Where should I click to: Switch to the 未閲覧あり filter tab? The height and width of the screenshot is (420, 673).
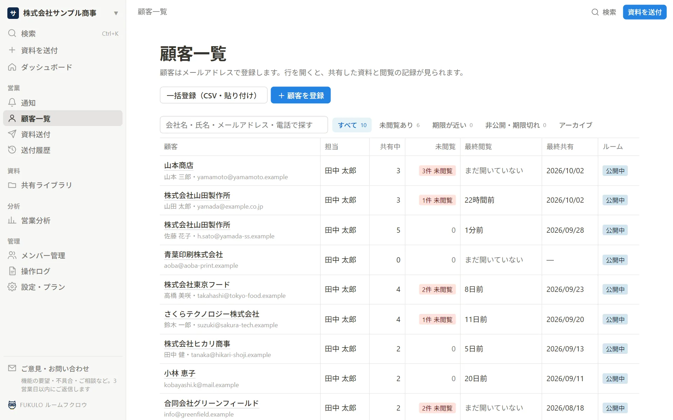click(399, 125)
